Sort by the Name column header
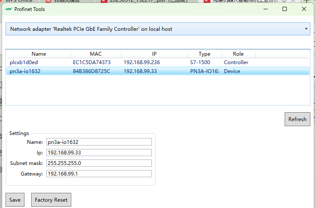This screenshot has width=315, height=208. [x=39, y=54]
